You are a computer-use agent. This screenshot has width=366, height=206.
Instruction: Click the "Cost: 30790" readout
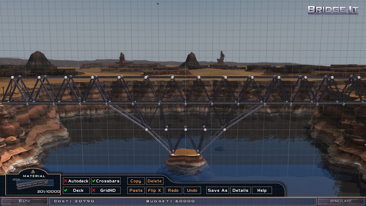74,201
